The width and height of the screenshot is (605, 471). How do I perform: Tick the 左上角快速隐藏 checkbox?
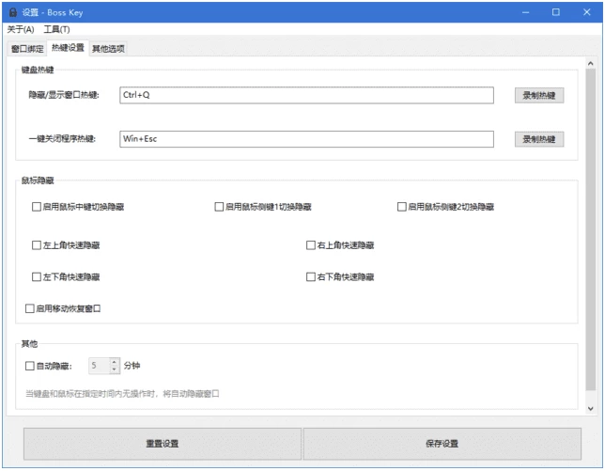coord(37,245)
